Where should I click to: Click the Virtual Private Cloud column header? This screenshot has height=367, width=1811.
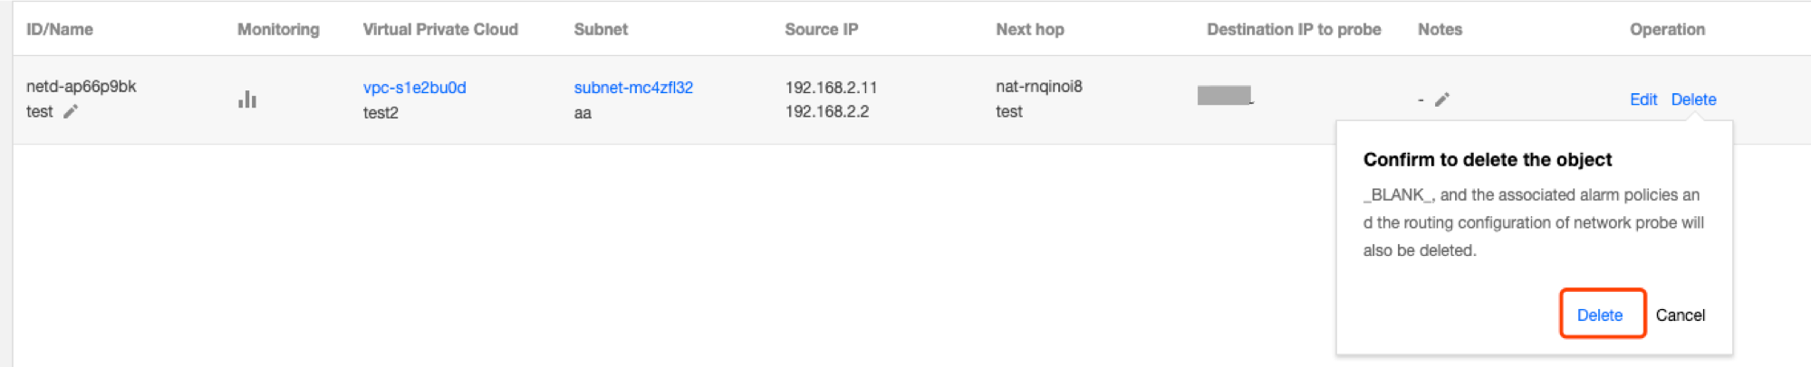(x=440, y=29)
